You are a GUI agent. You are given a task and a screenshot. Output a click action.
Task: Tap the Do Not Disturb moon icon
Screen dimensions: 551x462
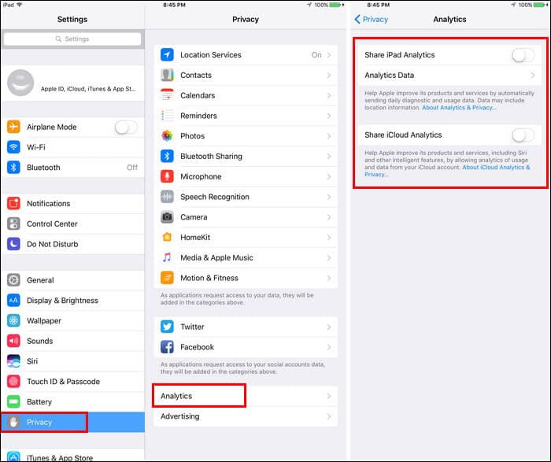[x=13, y=244]
